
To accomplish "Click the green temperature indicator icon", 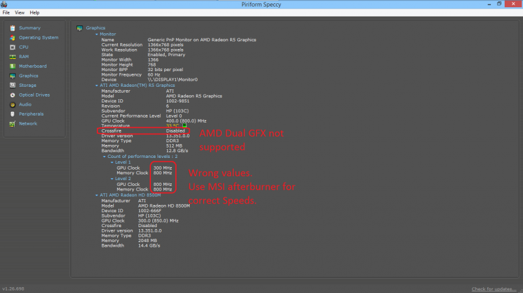I will pyautogui.click(x=184, y=125).
